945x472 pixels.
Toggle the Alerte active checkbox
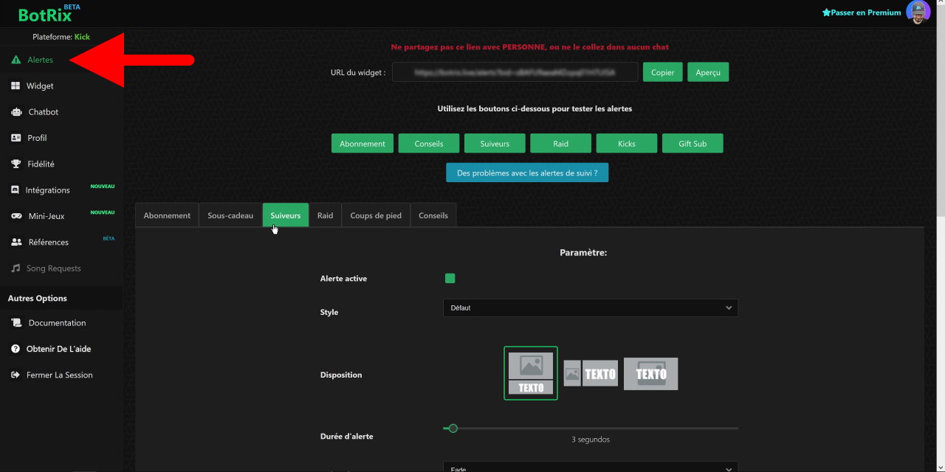coord(450,278)
